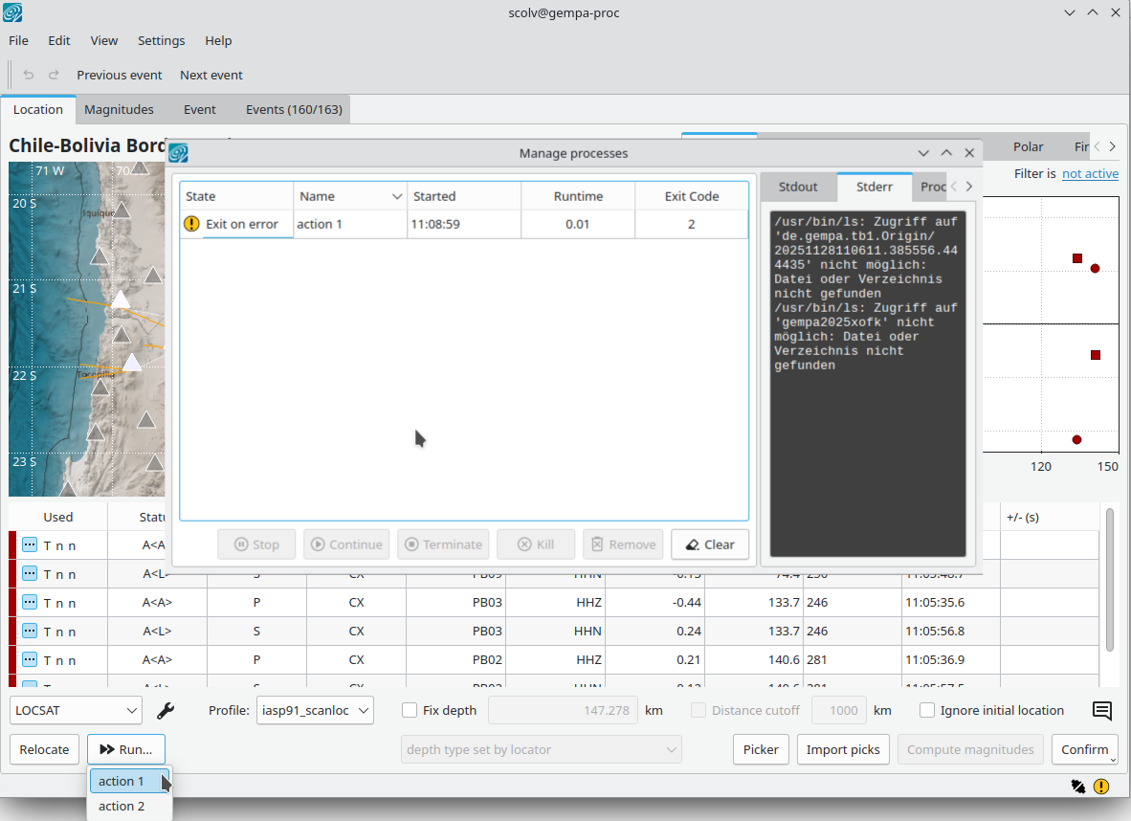1131x821 pixels.
Task: Click the connection status icon in status bar
Action: click(1078, 787)
